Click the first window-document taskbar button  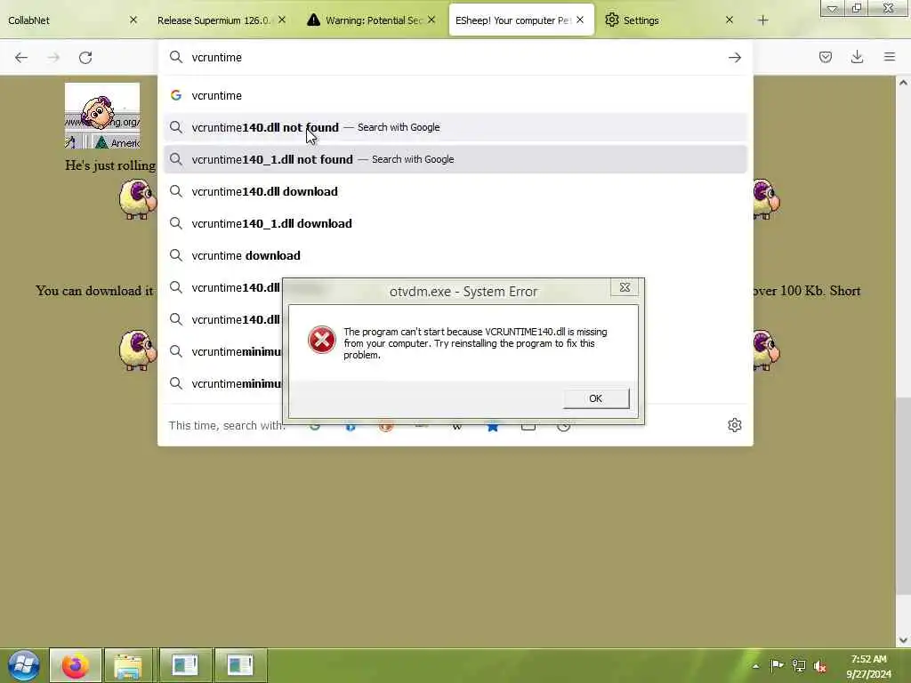185,665
